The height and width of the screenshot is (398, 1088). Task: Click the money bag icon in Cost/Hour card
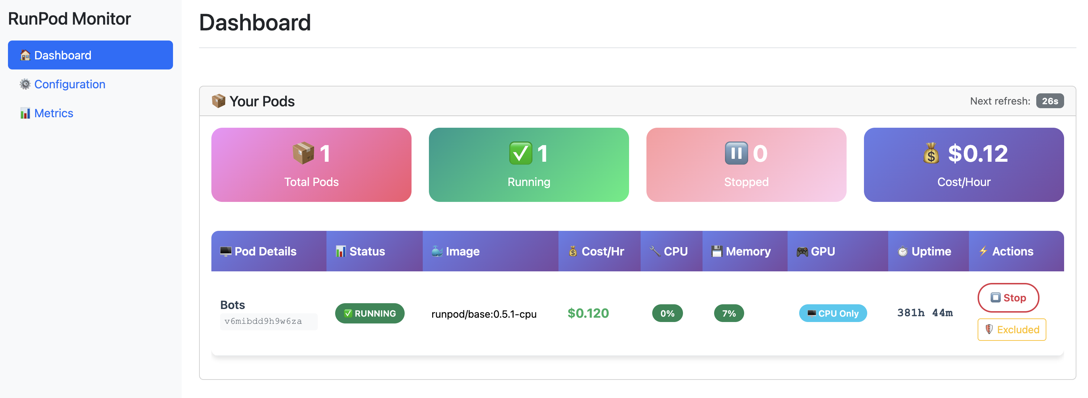click(931, 153)
